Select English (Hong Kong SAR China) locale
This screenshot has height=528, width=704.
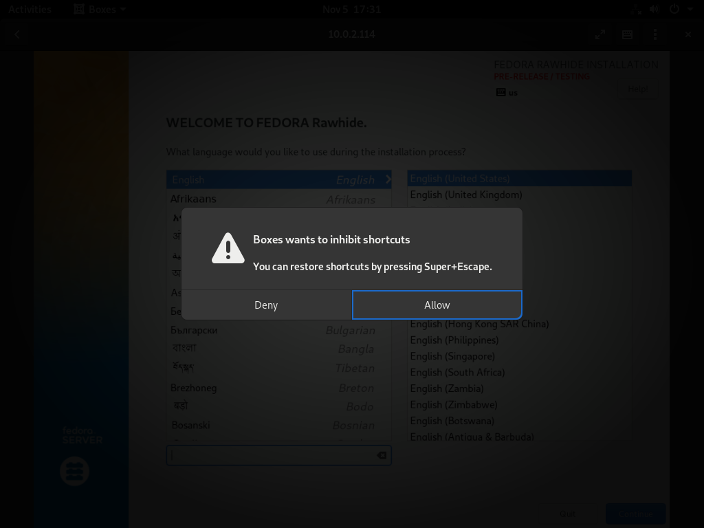(x=520, y=324)
